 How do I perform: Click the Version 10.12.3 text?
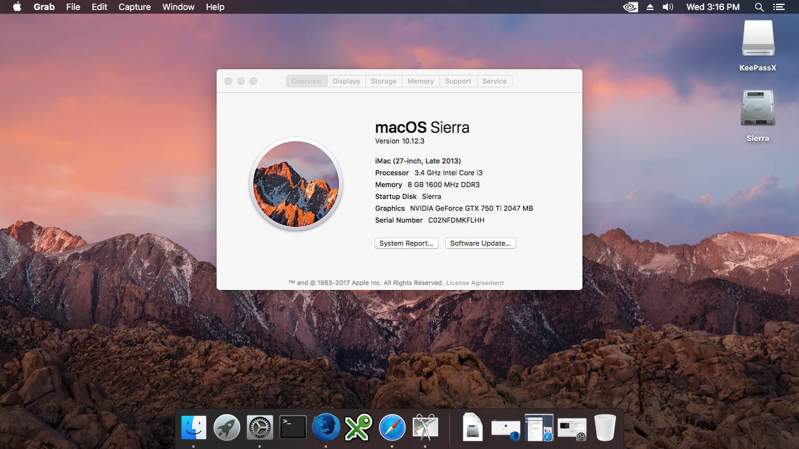(399, 142)
